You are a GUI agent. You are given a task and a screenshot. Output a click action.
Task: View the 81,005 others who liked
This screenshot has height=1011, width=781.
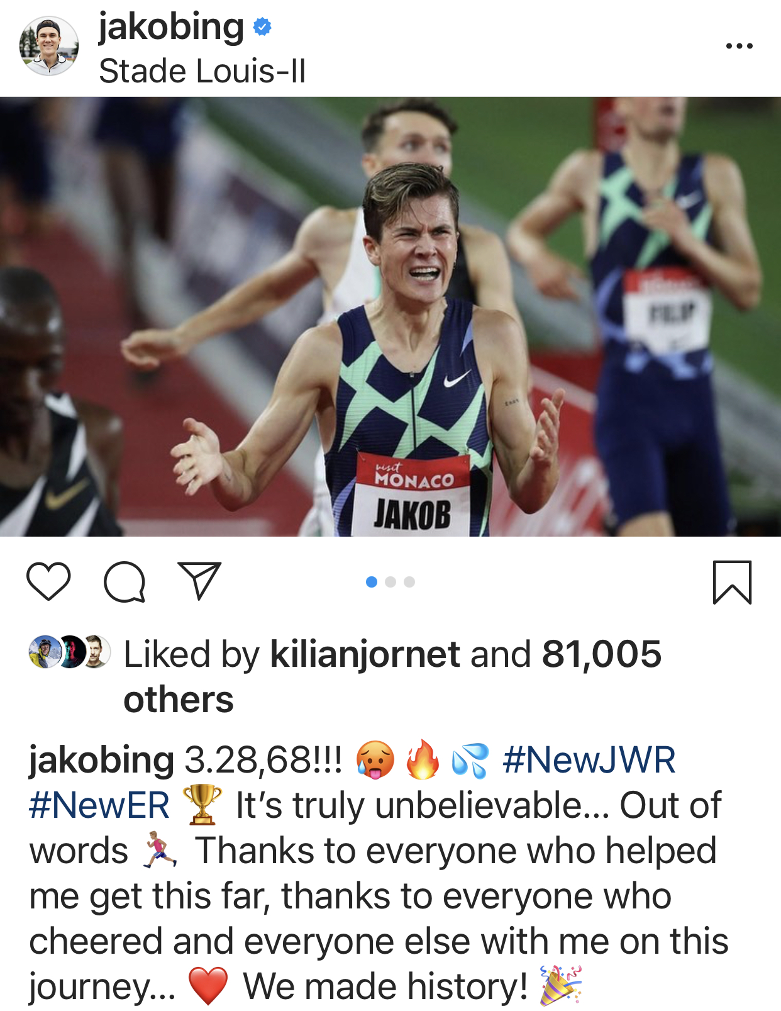[x=392, y=676]
